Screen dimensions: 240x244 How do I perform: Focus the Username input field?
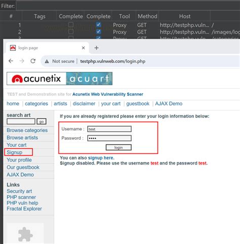click(109, 129)
